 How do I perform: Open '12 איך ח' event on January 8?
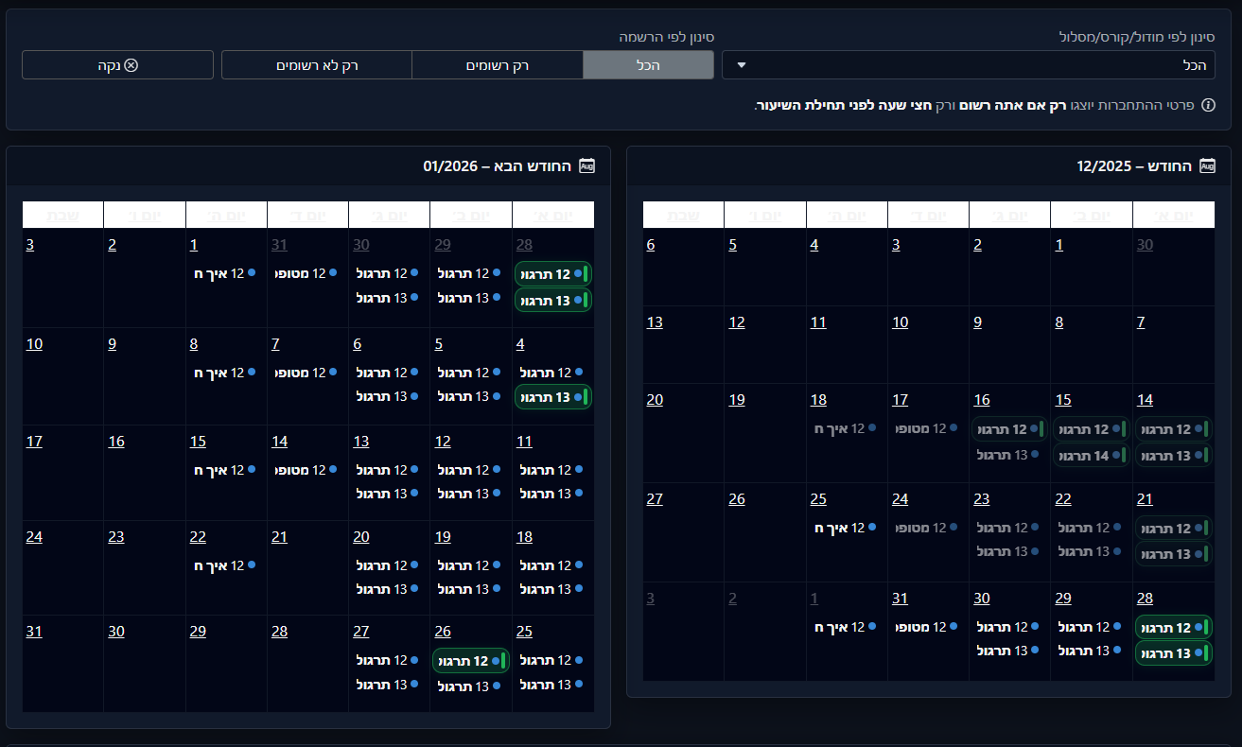tap(226, 373)
